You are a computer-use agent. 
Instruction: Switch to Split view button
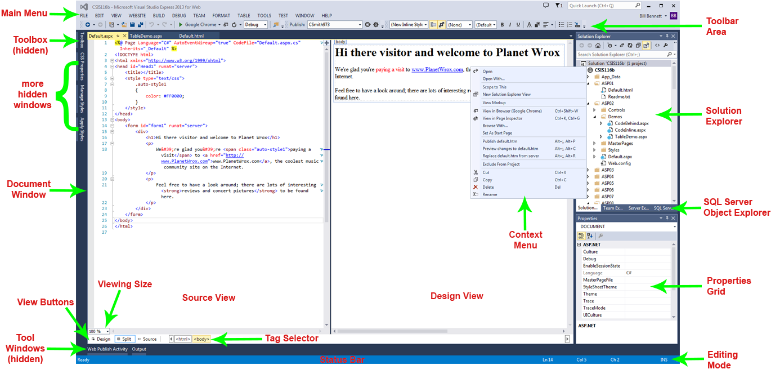pyautogui.click(x=125, y=339)
